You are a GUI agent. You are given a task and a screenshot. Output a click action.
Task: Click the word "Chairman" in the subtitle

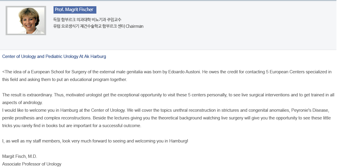tap(135, 26)
